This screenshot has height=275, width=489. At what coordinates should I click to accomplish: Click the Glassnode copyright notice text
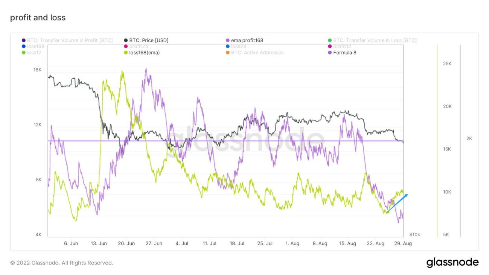tap(61, 263)
